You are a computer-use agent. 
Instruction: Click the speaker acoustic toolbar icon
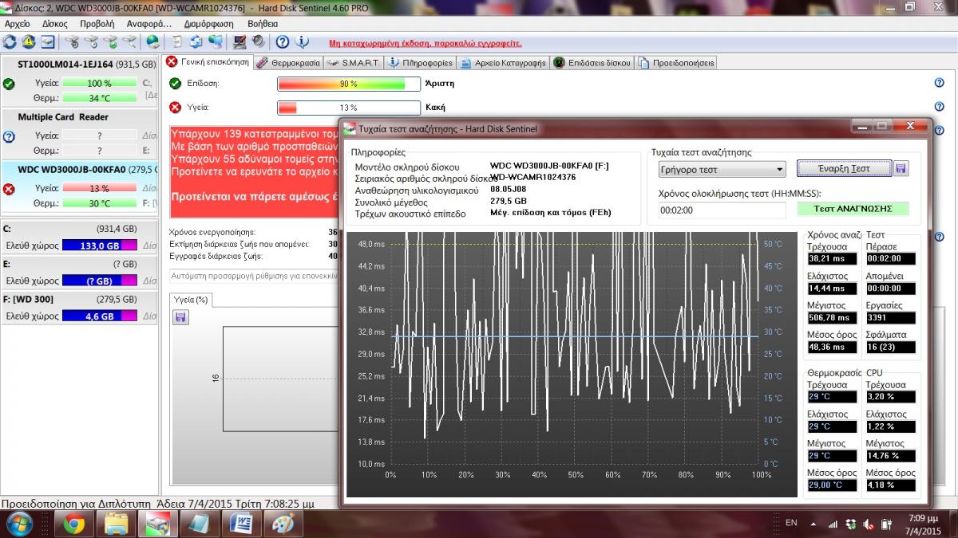coord(259,42)
